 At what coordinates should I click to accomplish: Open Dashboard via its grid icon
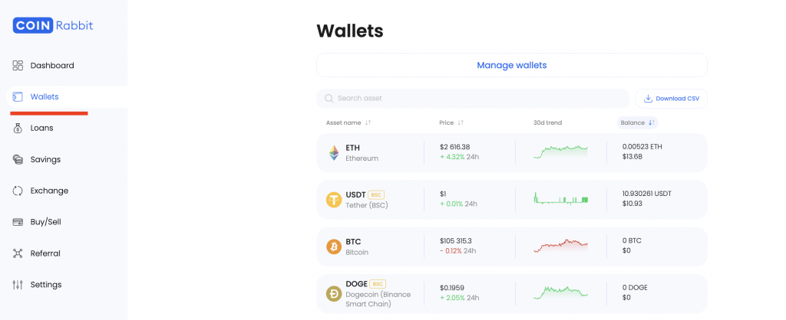tap(18, 66)
